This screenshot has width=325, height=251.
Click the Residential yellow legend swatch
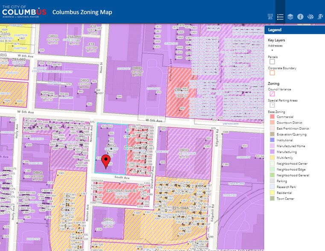tap(272, 193)
